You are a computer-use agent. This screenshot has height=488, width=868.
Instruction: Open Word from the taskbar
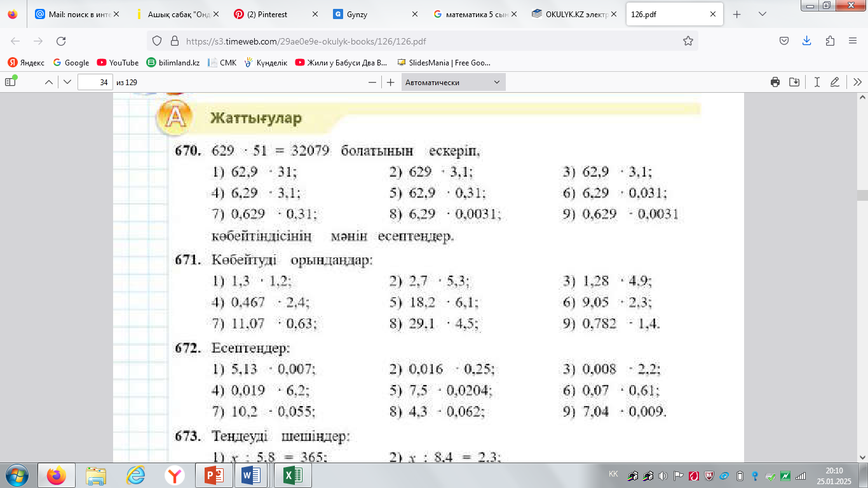(x=251, y=475)
